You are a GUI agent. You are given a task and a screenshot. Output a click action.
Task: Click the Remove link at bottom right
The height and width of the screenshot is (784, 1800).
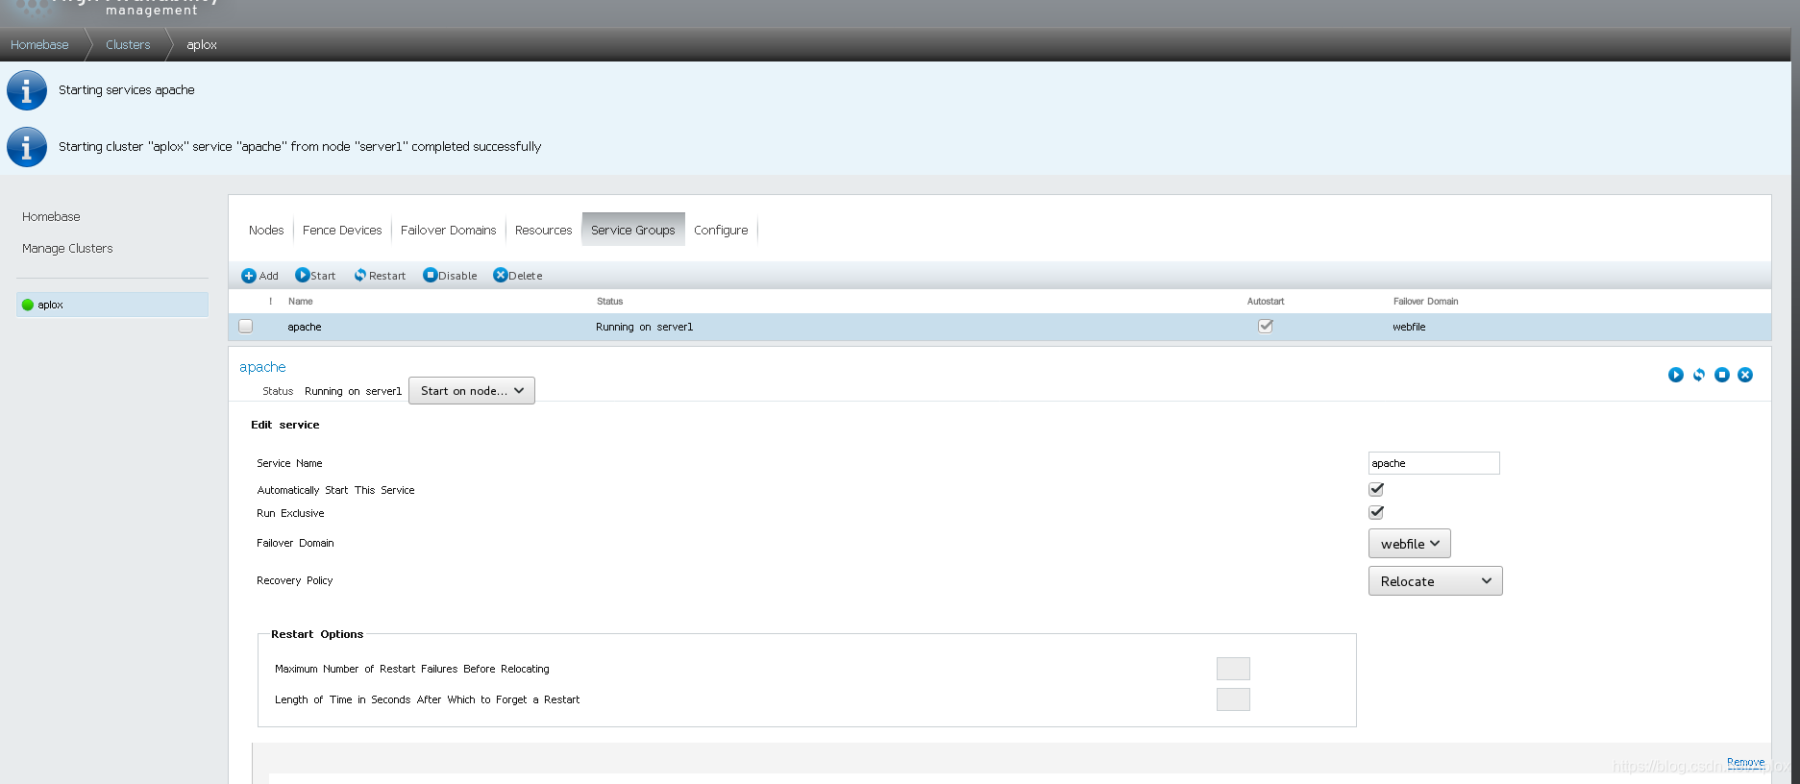[x=1746, y=762]
